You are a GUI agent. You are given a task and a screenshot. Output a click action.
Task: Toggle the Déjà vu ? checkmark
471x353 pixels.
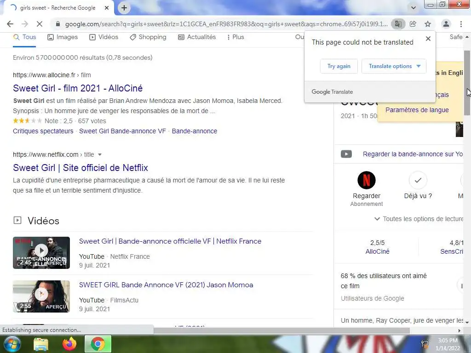(418, 180)
